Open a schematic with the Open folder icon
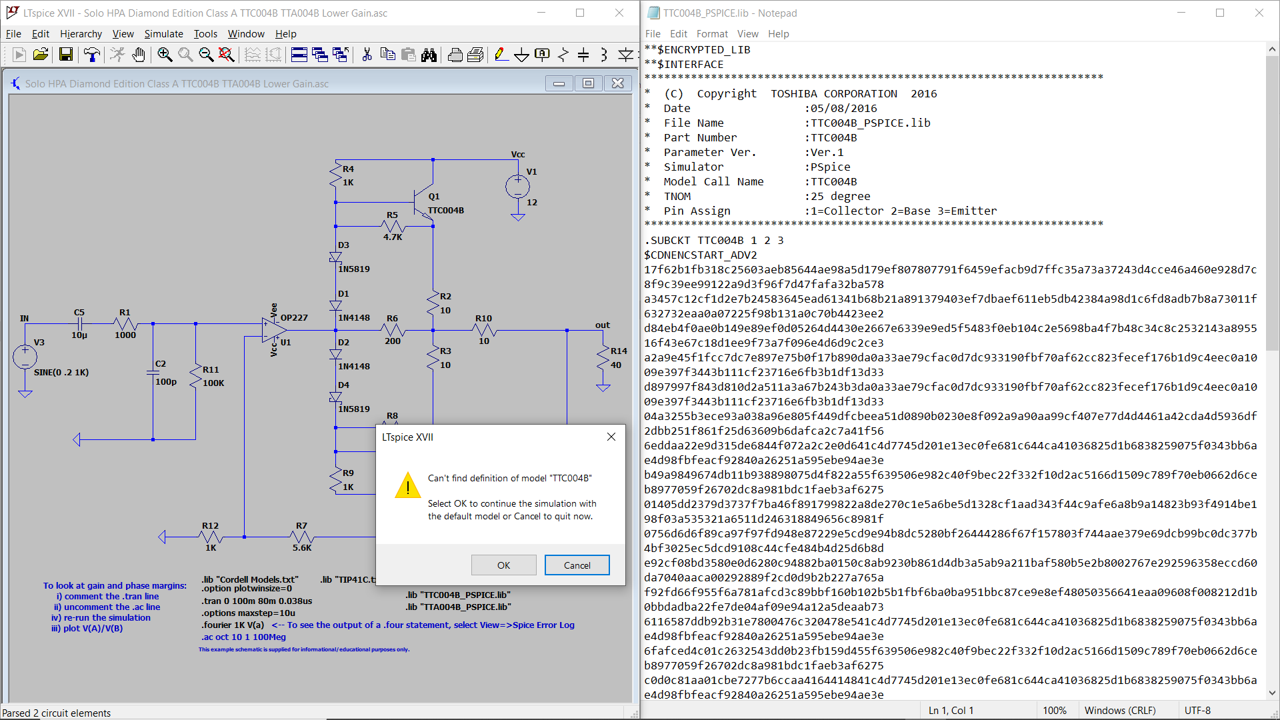Image resolution: width=1280 pixels, height=720 pixels. coord(40,55)
